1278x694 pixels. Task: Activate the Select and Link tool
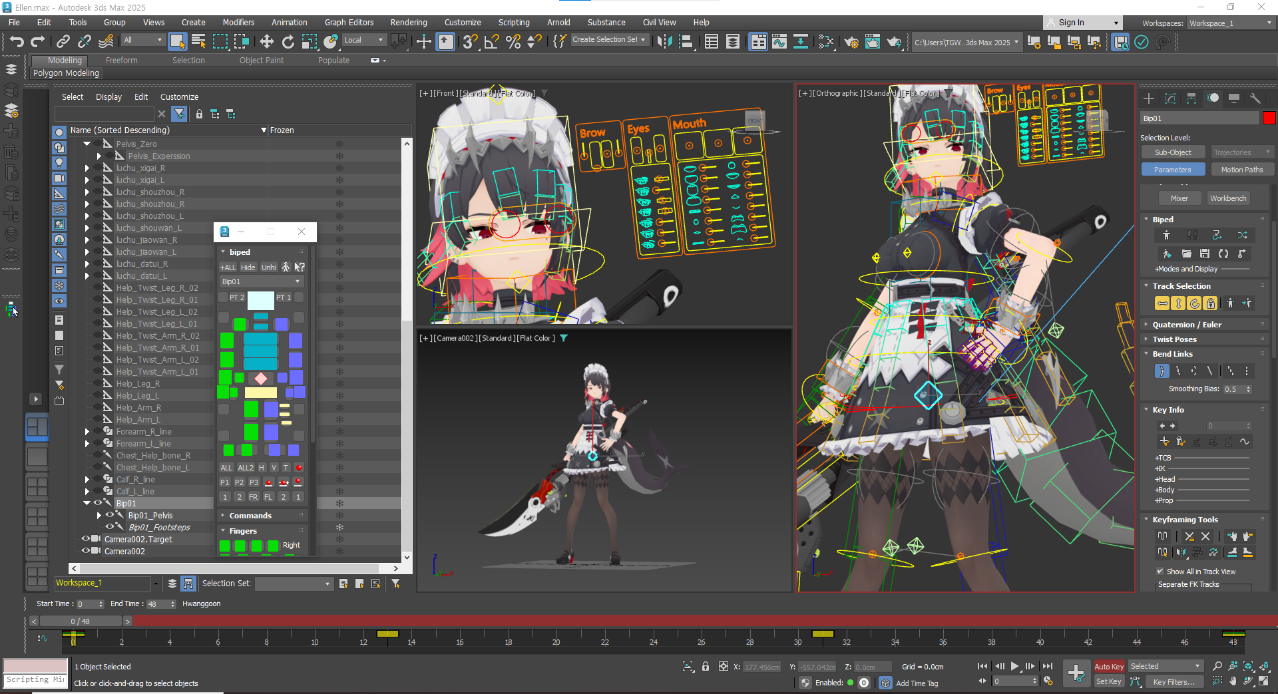pyautogui.click(x=63, y=42)
